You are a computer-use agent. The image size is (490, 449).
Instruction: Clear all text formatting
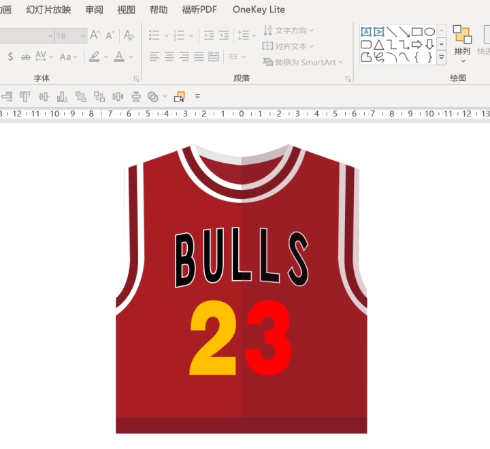pos(129,35)
